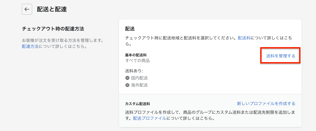Click the globe icon beside 海外配送
This screenshot has width=316, height=131.
click(x=127, y=85)
